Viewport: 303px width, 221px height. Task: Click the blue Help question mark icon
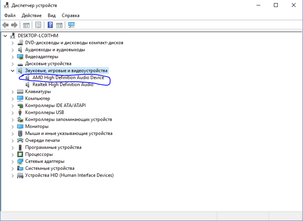coord(50,25)
